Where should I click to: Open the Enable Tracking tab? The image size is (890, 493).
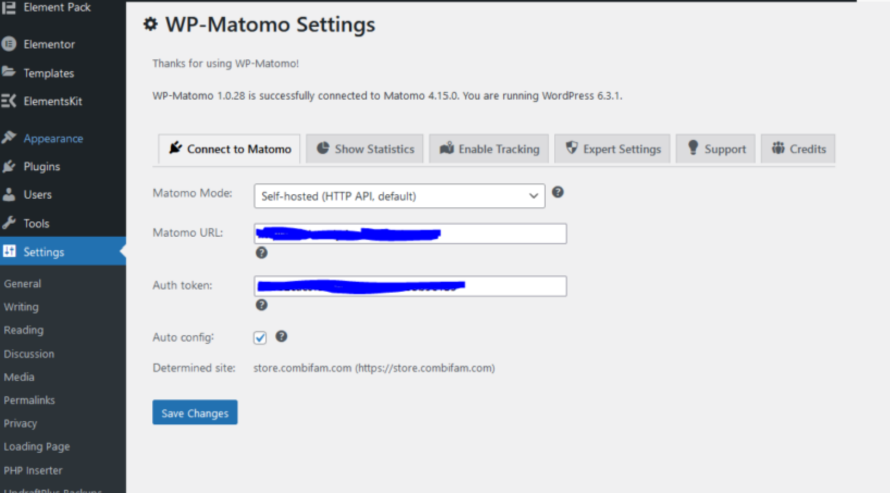tap(489, 149)
